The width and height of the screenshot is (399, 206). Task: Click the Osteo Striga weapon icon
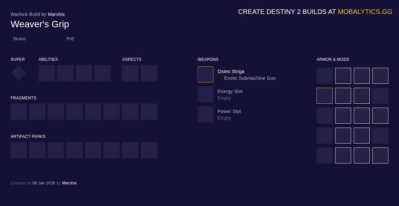[205, 74]
